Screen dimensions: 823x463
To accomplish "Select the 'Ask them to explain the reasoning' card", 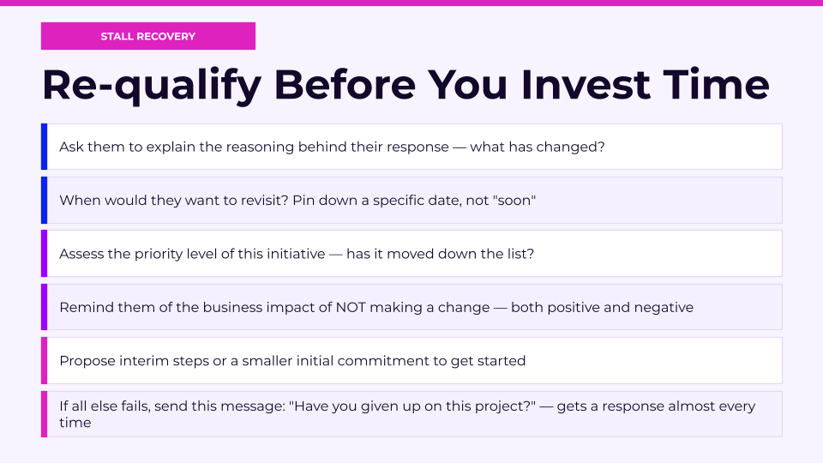I will tap(411, 147).
